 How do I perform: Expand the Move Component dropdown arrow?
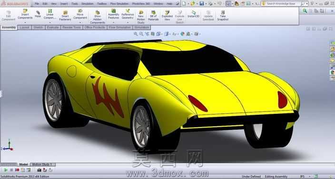(80, 22)
